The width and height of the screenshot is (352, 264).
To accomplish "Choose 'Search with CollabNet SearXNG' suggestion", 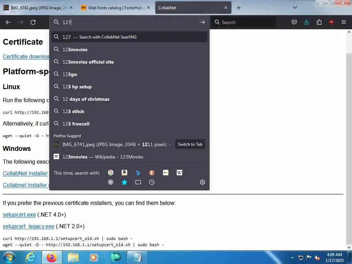I will pos(129,37).
